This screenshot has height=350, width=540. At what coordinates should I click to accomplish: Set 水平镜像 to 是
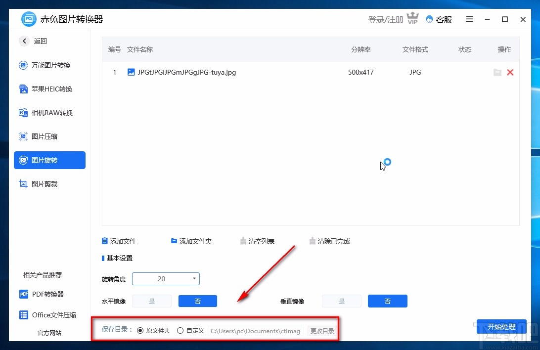click(152, 301)
